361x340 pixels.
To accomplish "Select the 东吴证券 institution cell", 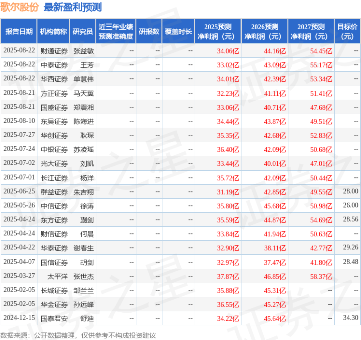I will (54, 121).
